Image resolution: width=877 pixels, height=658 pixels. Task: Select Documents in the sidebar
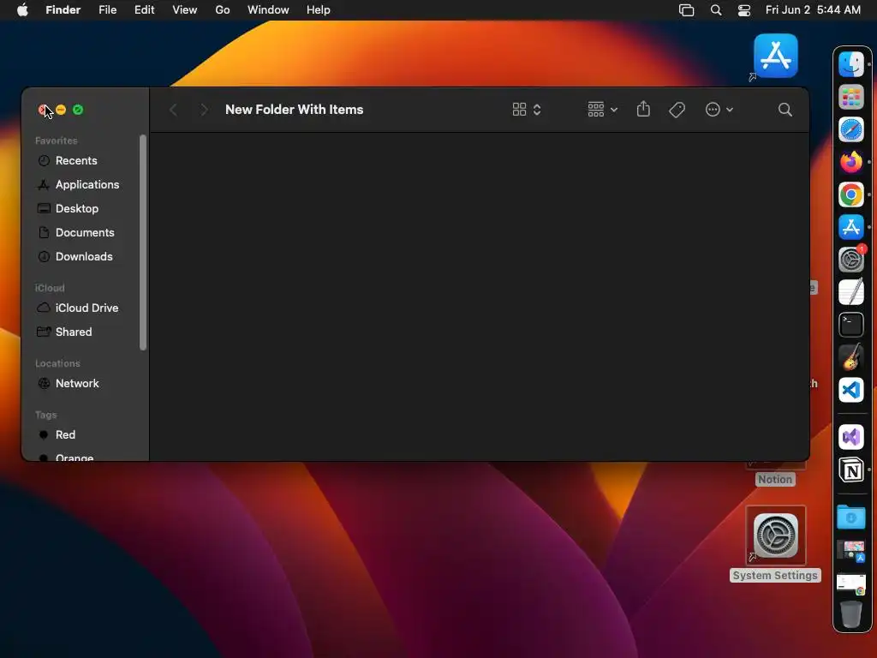coord(85,233)
